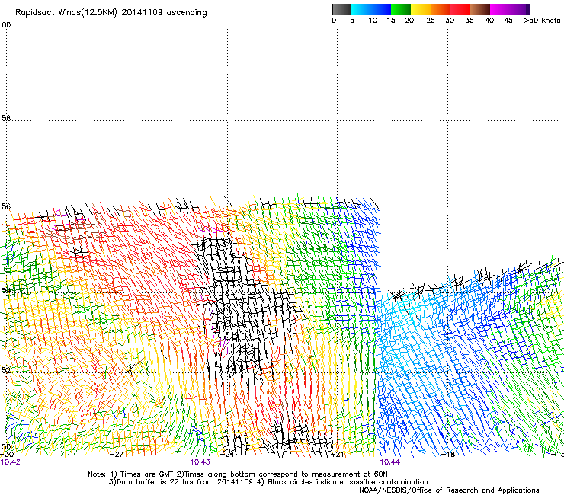Click the legend value '10'
The width and height of the screenshot is (564, 495).
pos(373,21)
